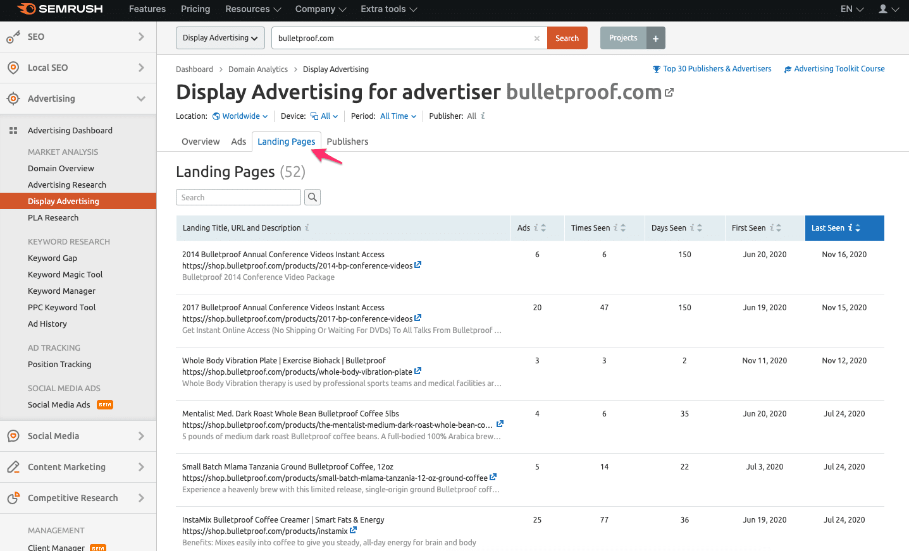Open the Device All dropdown
The width and height of the screenshot is (909, 551).
click(x=325, y=116)
